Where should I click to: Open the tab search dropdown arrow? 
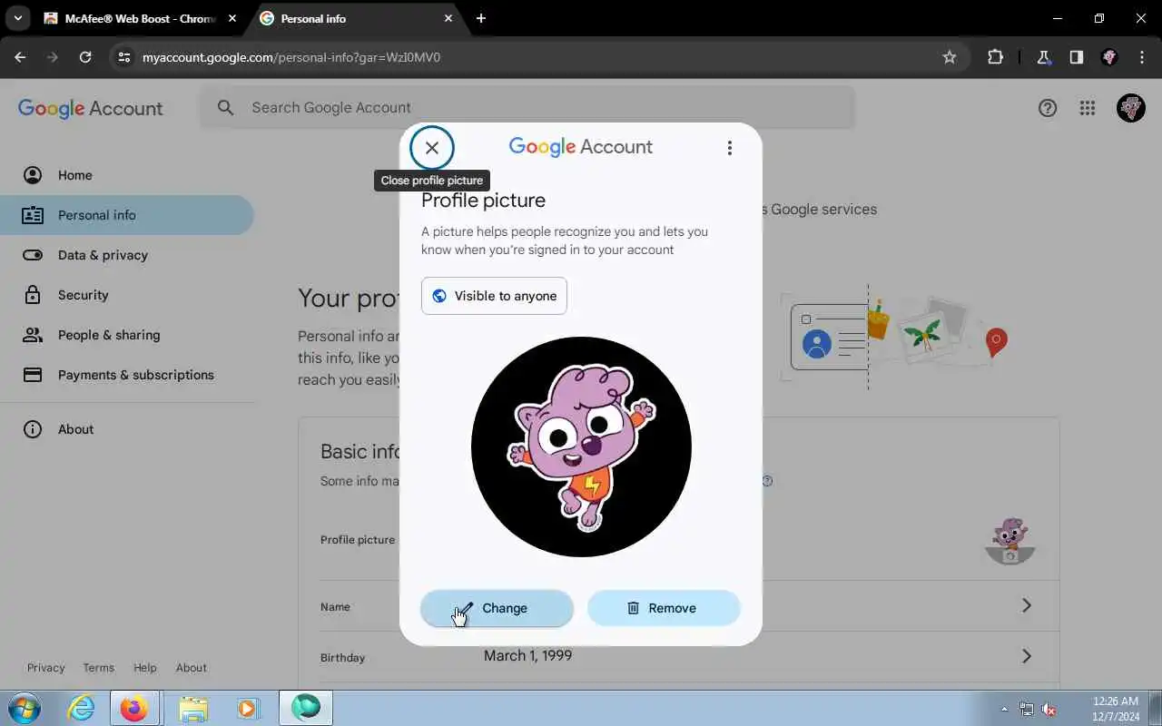pyautogui.click(x=17, y=18)
